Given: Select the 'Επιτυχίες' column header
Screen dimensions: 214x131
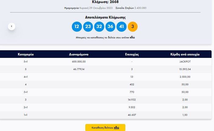Looking at the screenshot, I should pos(132,54).
